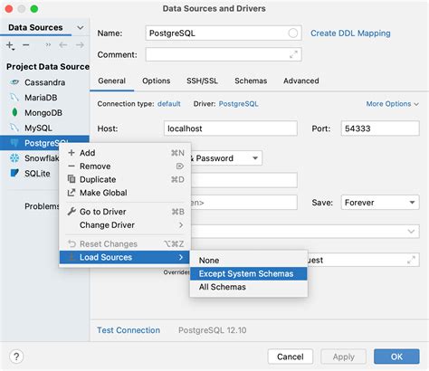Click the Snowflake icon in list

click(14, 158)
